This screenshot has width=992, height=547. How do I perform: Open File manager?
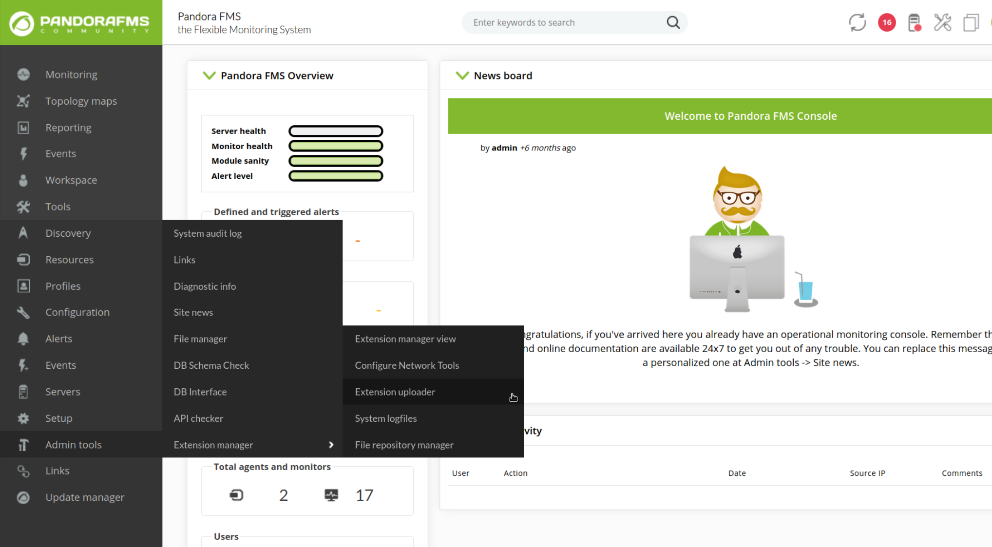200,339
